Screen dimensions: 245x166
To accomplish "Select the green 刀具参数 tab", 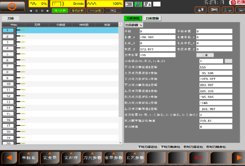I will [133, 18].
